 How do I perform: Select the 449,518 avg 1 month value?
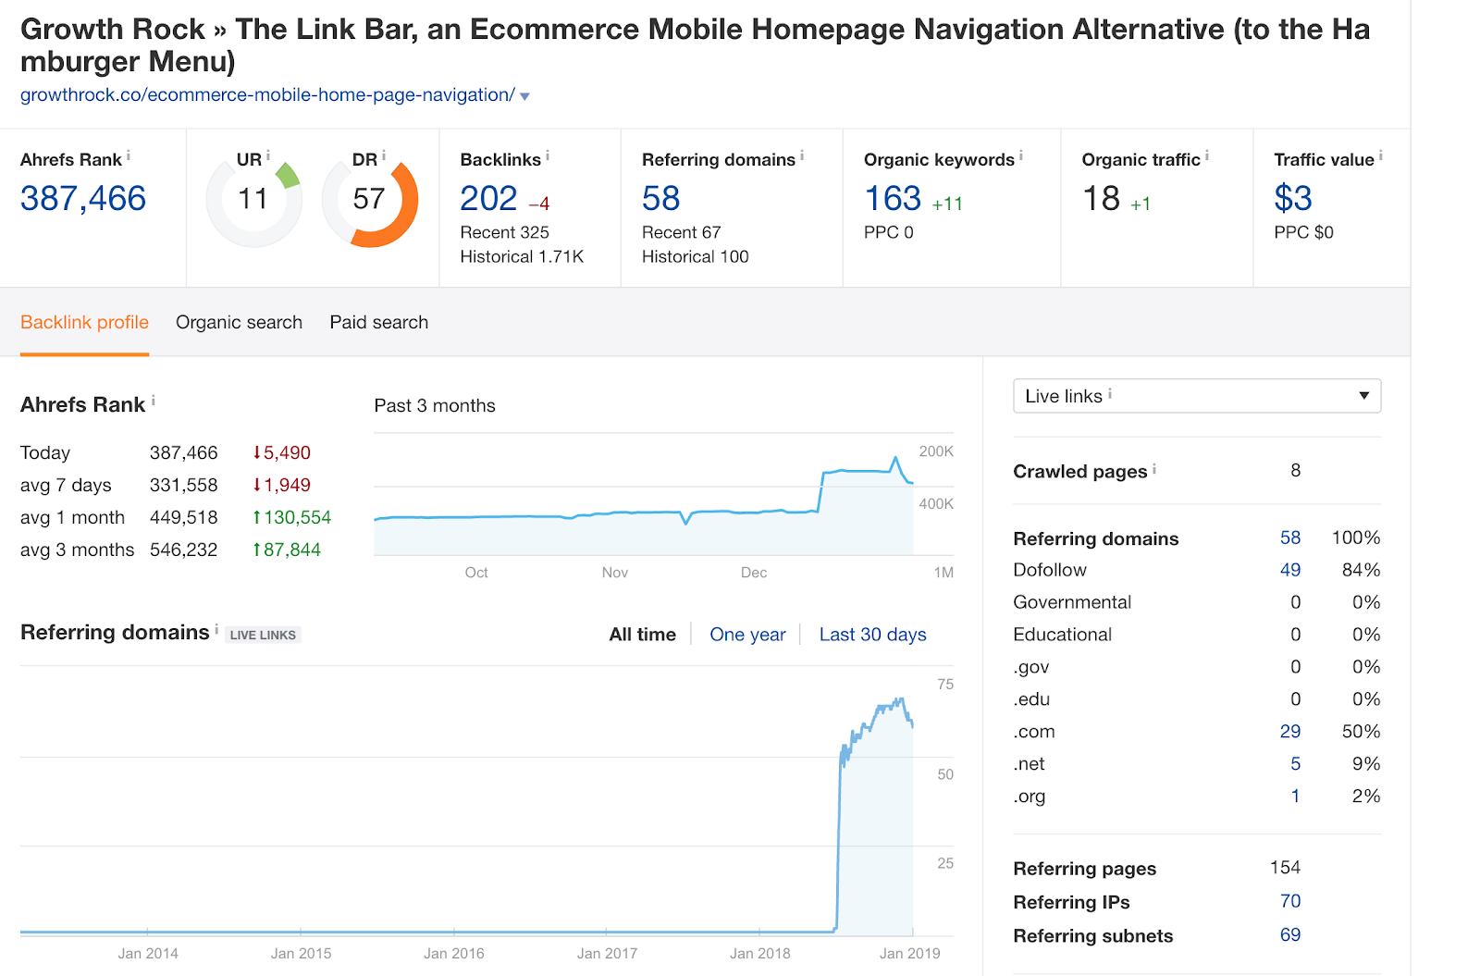click(184, 518)
